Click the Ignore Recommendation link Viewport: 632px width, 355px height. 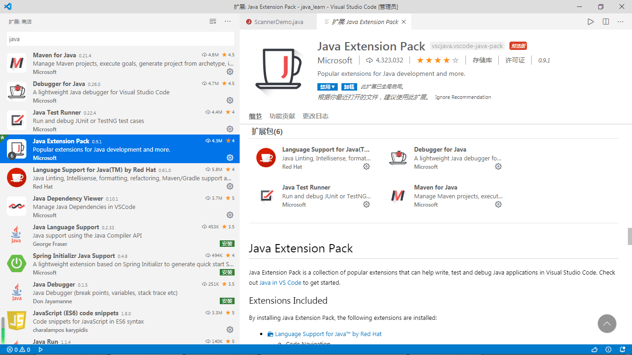(x=463, y=97)
